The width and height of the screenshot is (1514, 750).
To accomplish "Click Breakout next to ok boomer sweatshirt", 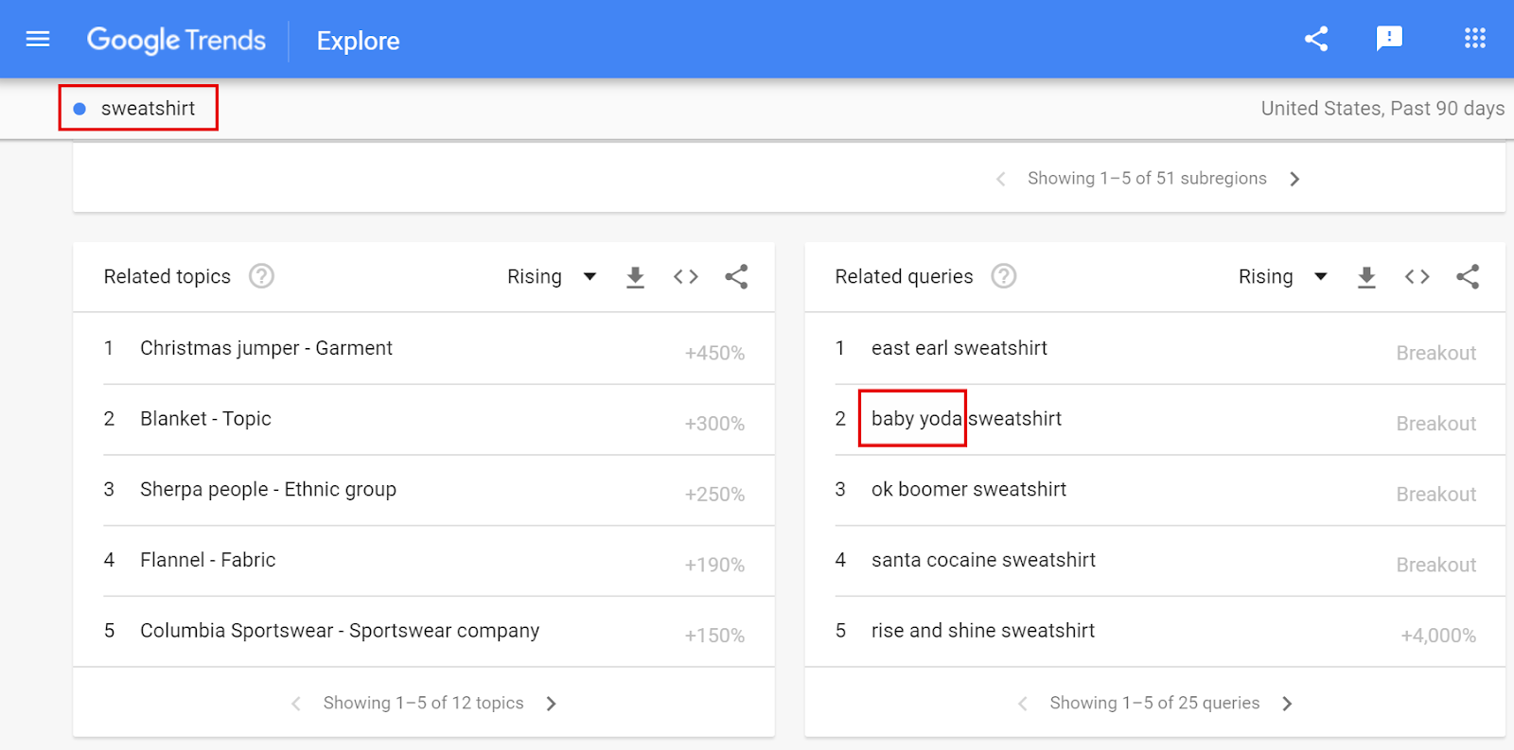I will tap(1436, 495).
